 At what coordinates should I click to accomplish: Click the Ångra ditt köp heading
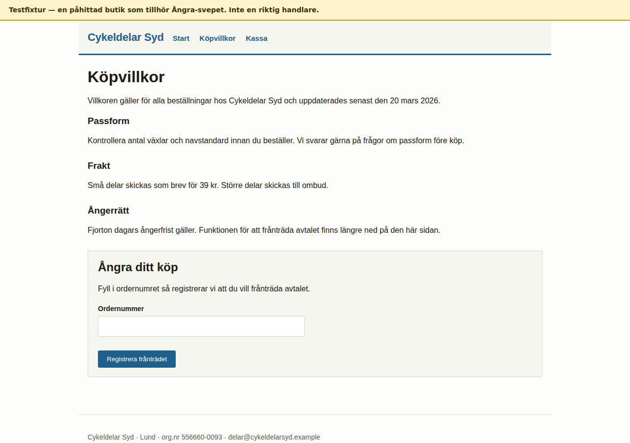(x=138, y=267)
